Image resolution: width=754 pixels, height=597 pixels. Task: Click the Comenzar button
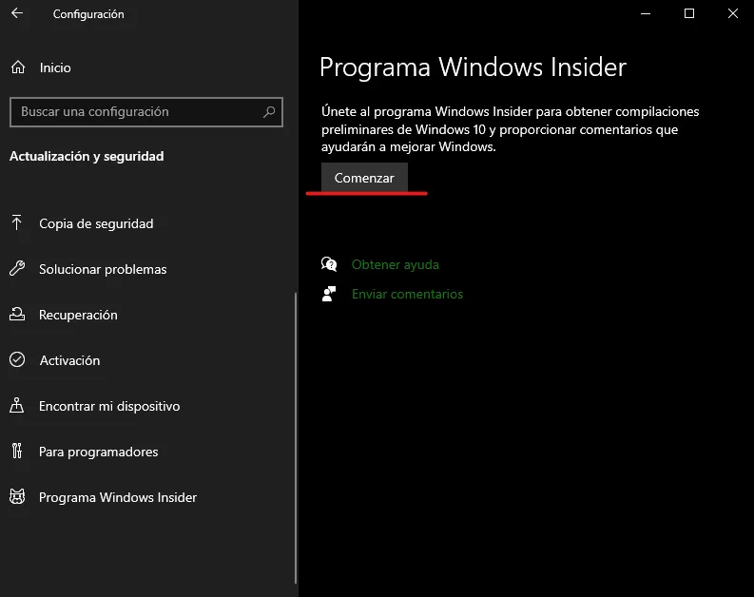(364, 178)
